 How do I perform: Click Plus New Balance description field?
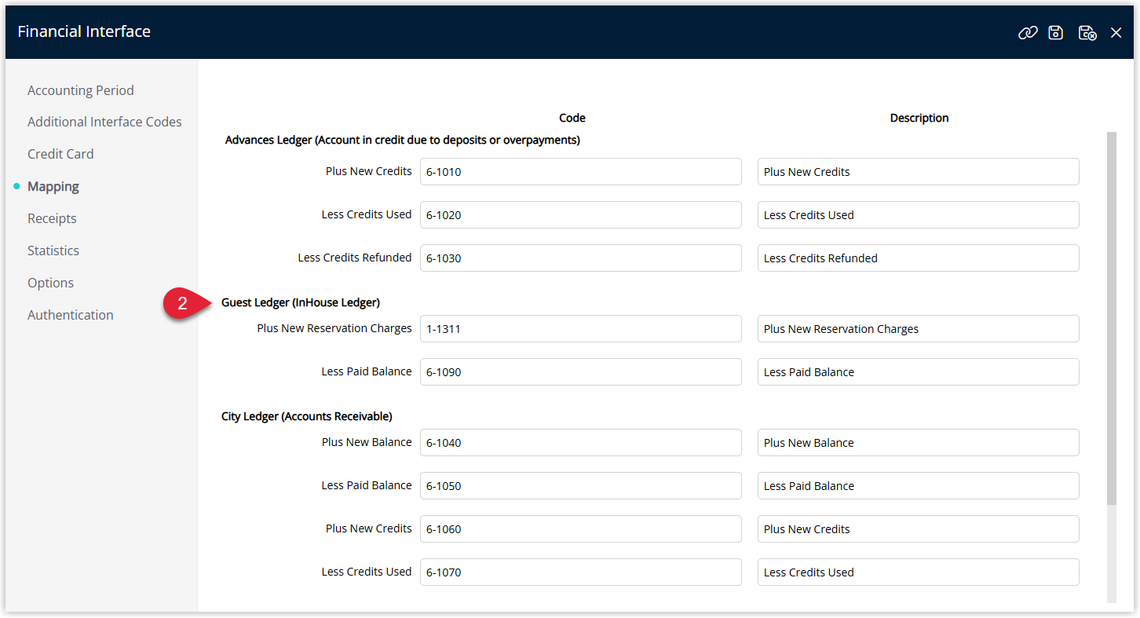pyautogui.click(x=919, y=443)
